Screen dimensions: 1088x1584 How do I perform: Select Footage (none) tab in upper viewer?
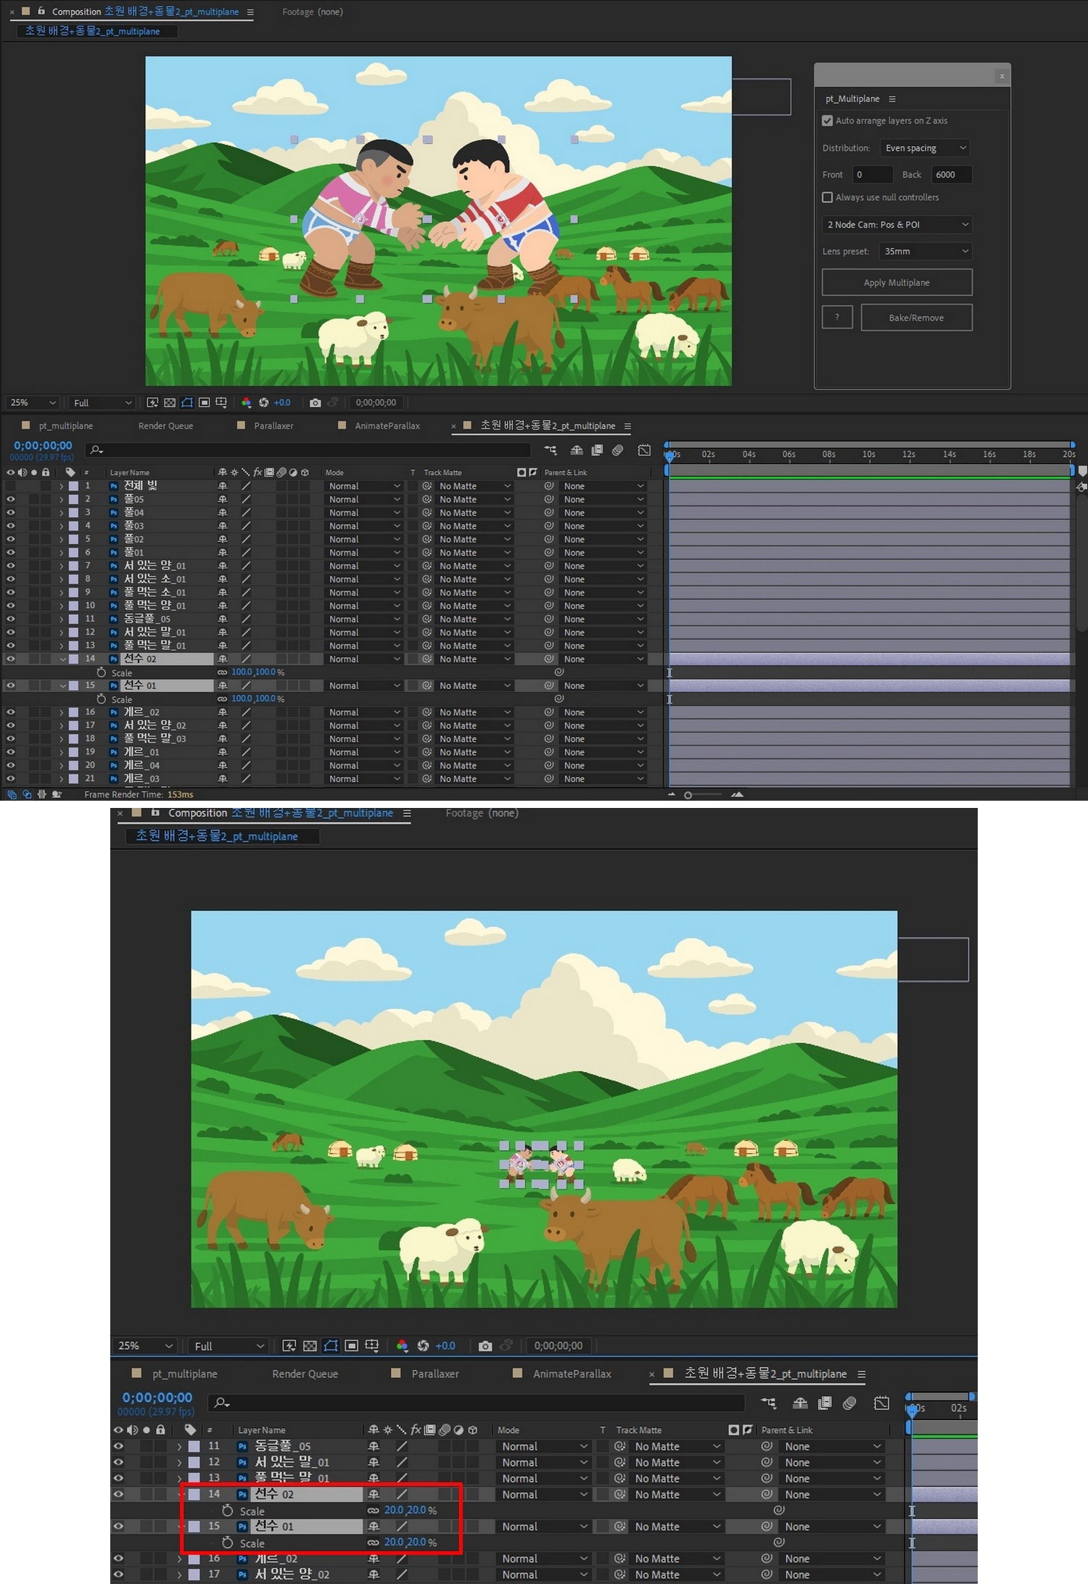point(313,12)
